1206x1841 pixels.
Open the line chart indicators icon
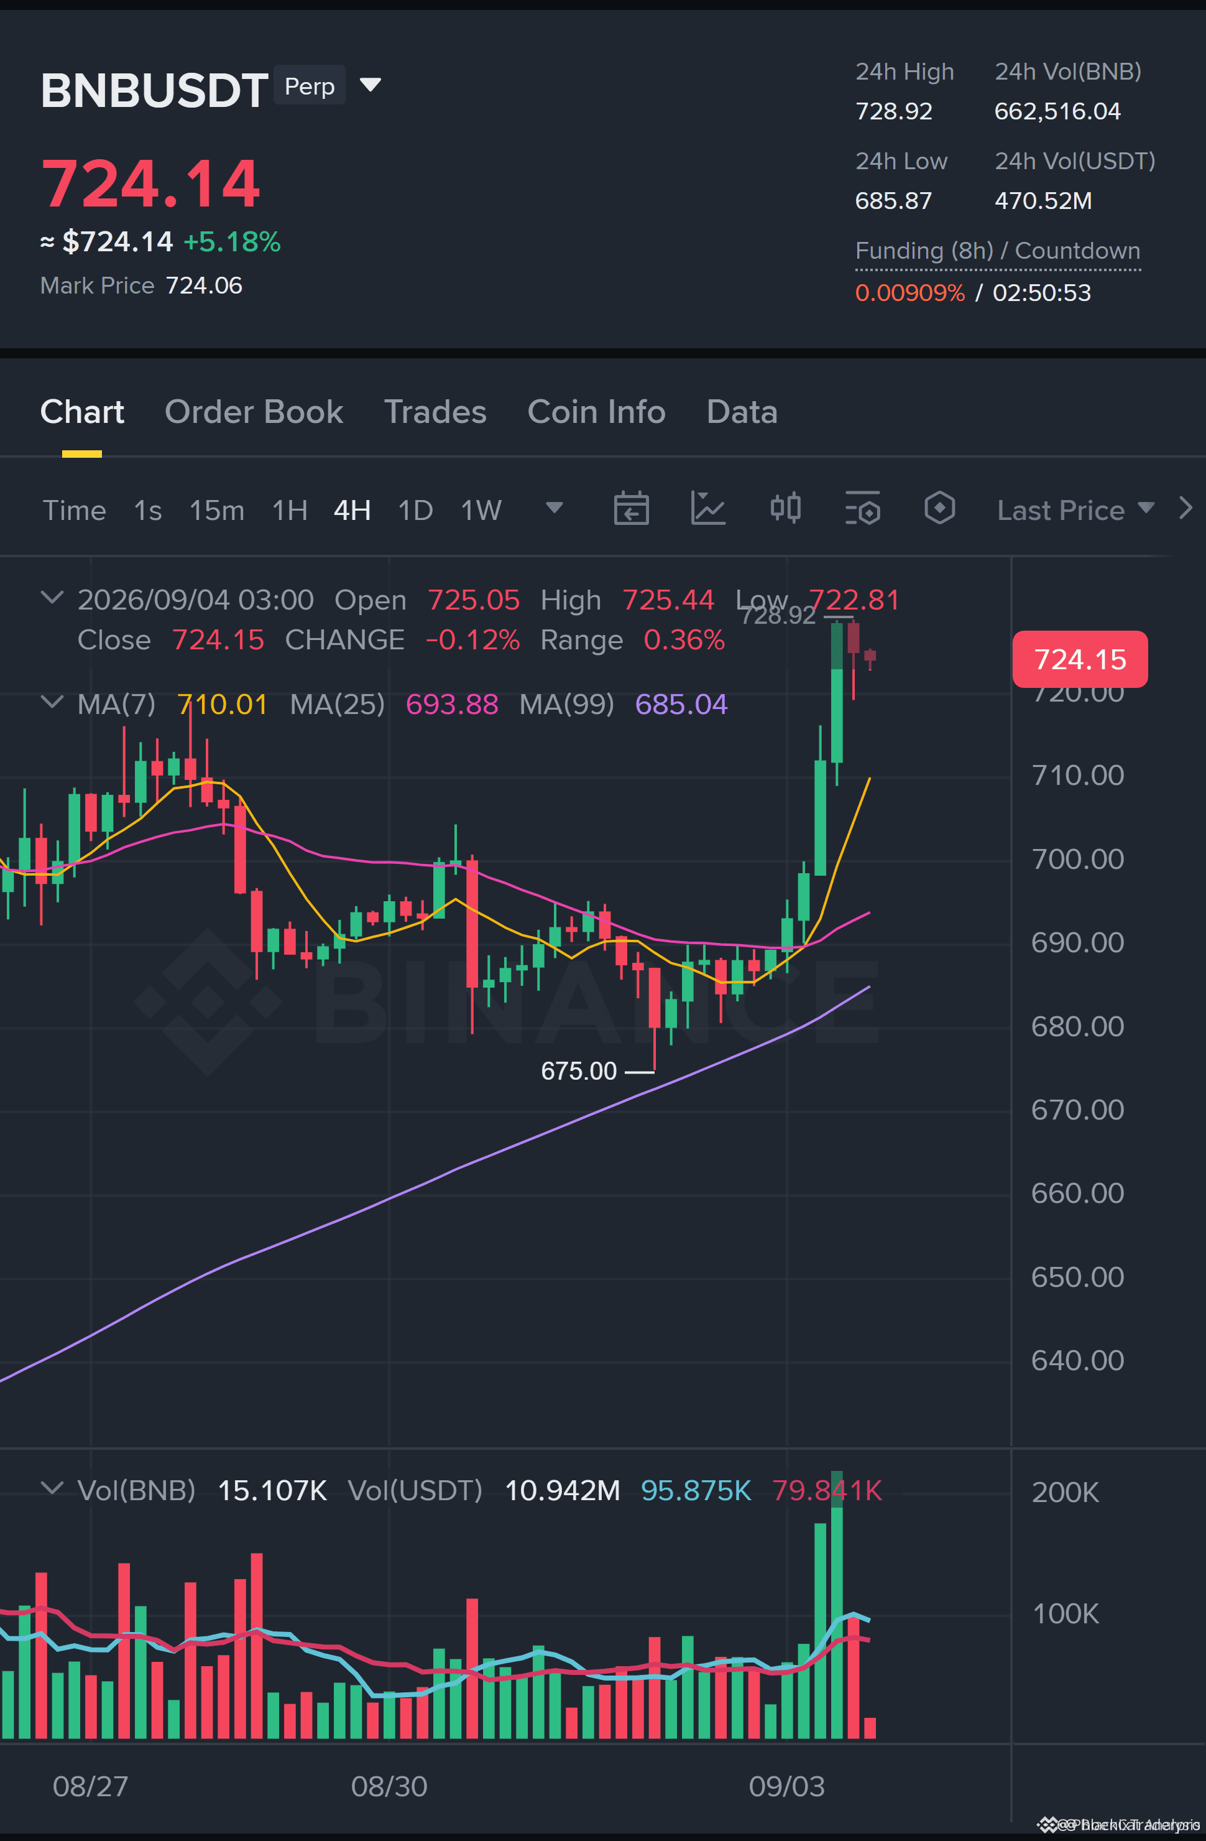707,509
